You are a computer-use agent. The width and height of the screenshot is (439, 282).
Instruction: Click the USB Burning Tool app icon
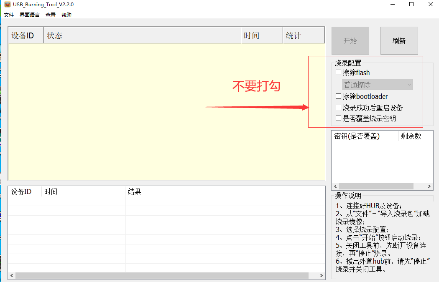pos(7,4)
